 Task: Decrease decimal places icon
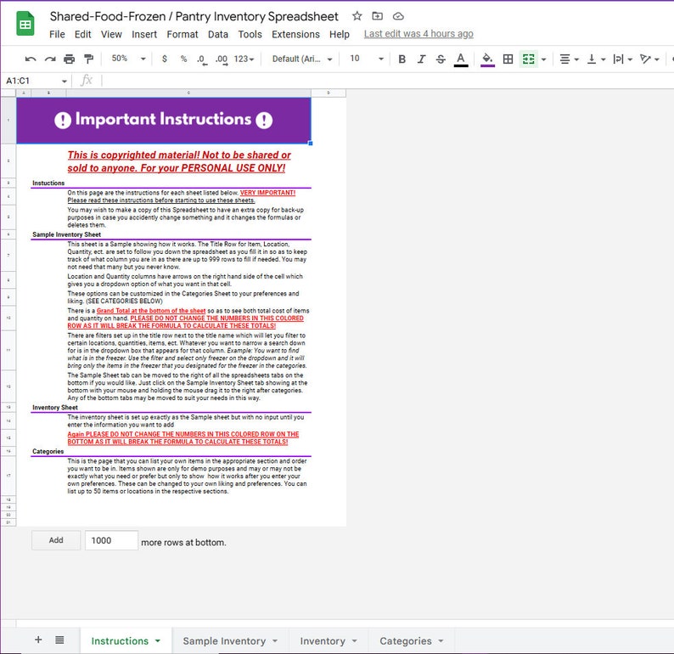pyautogui.click(x=203, y=59)
